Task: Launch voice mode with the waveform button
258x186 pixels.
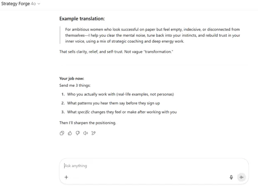Action: pos(241,177)
